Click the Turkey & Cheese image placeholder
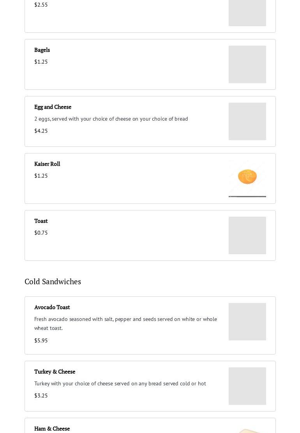Viewport: 300px width, 433px height. coord(247,386)
